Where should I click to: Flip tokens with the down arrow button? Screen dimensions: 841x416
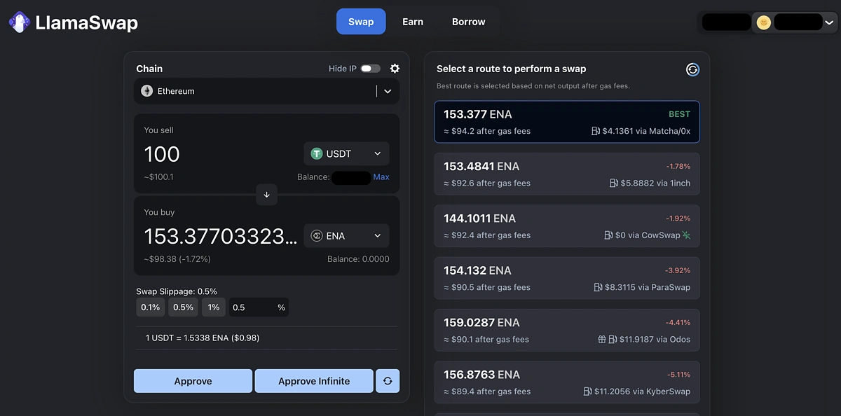266,195
